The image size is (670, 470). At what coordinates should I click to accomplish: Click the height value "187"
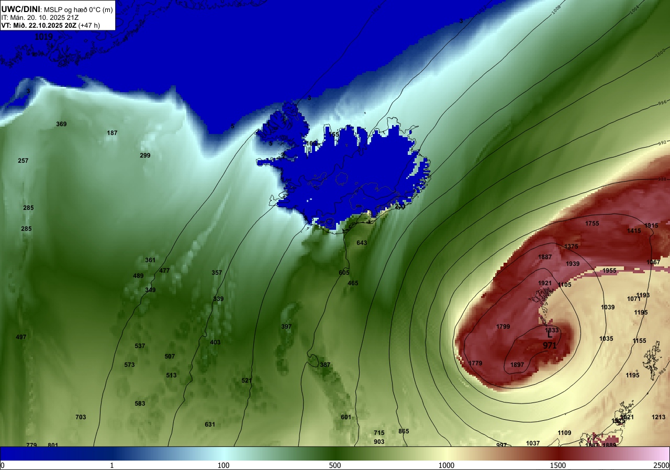tap(112, 133)
